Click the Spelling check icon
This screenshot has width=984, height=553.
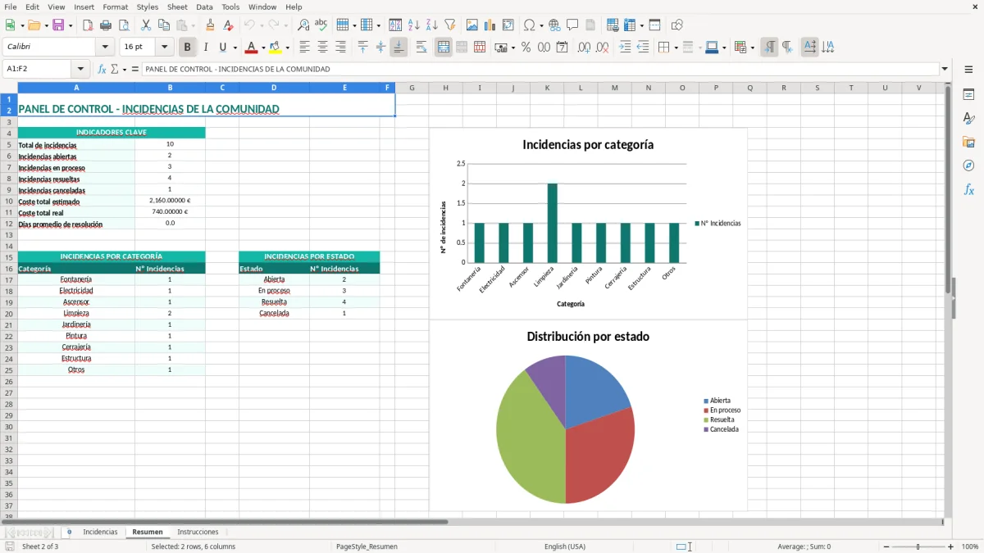point(321,25)
